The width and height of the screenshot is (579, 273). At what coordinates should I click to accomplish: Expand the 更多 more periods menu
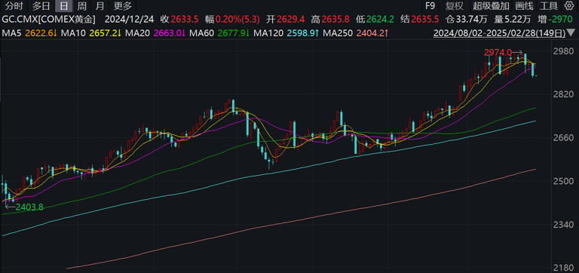point(123,6)
